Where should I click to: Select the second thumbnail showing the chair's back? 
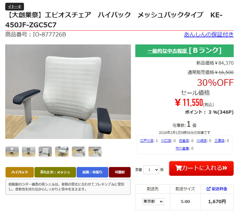coord(29,152)
